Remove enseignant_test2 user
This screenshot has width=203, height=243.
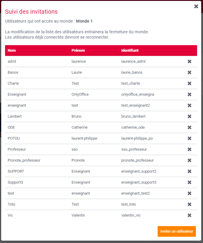[x=189, y=193]
